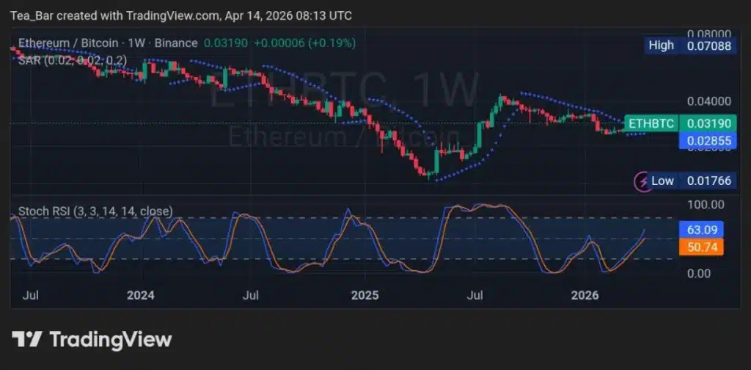Screen dimensions: 751x370
Task: Click the orange 50.74 Stoch RSI D value
Action: 702,247
